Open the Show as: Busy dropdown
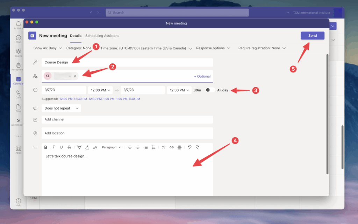This screenshot has height=224, width=358. (48, 48)
